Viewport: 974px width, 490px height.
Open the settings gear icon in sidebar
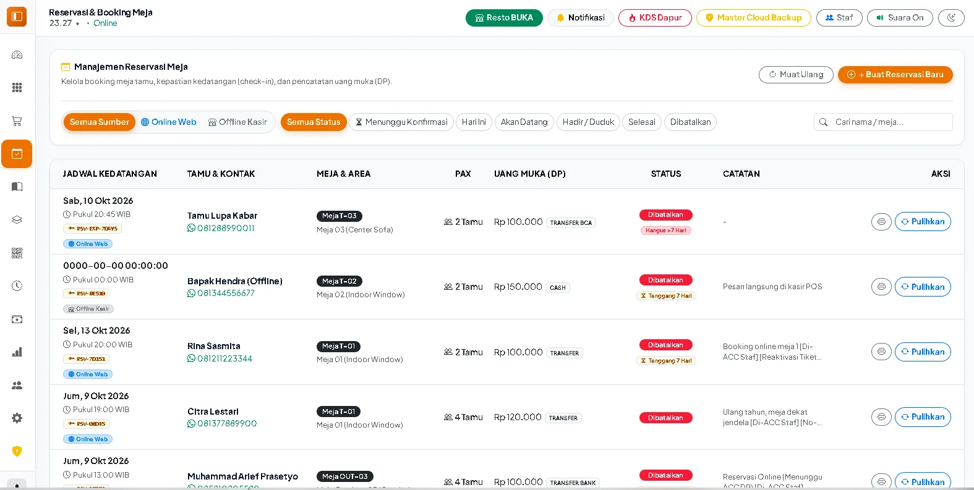(17, 418)
